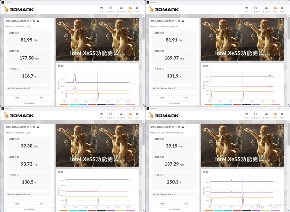Open Benchmarks (基准测试) in the 39.30 FPS Balanced window
The width and height of the screenshot is (290, 212).
tap(110, 116)
